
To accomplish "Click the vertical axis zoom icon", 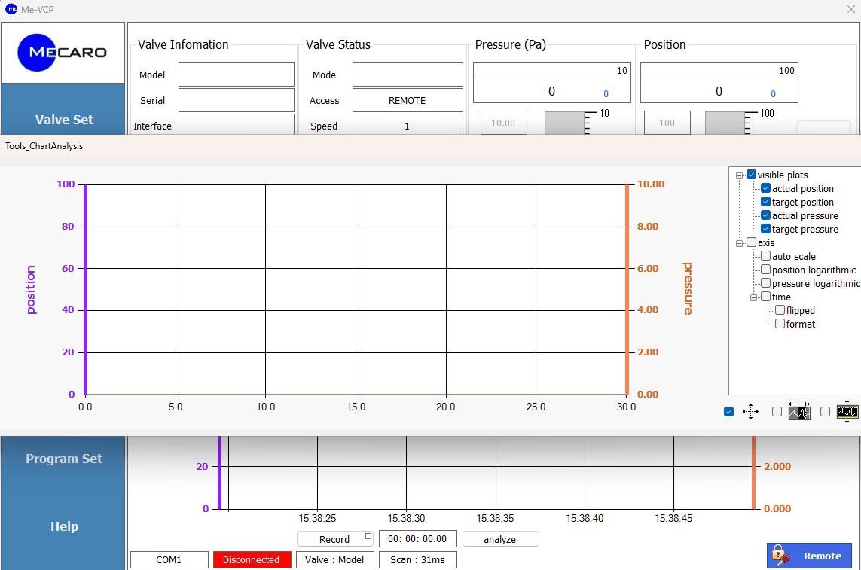I will click(847, 412).
